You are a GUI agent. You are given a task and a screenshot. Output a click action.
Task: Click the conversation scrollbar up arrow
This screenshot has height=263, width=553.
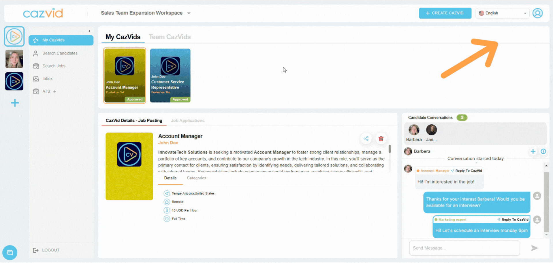[x=546, y=166]
